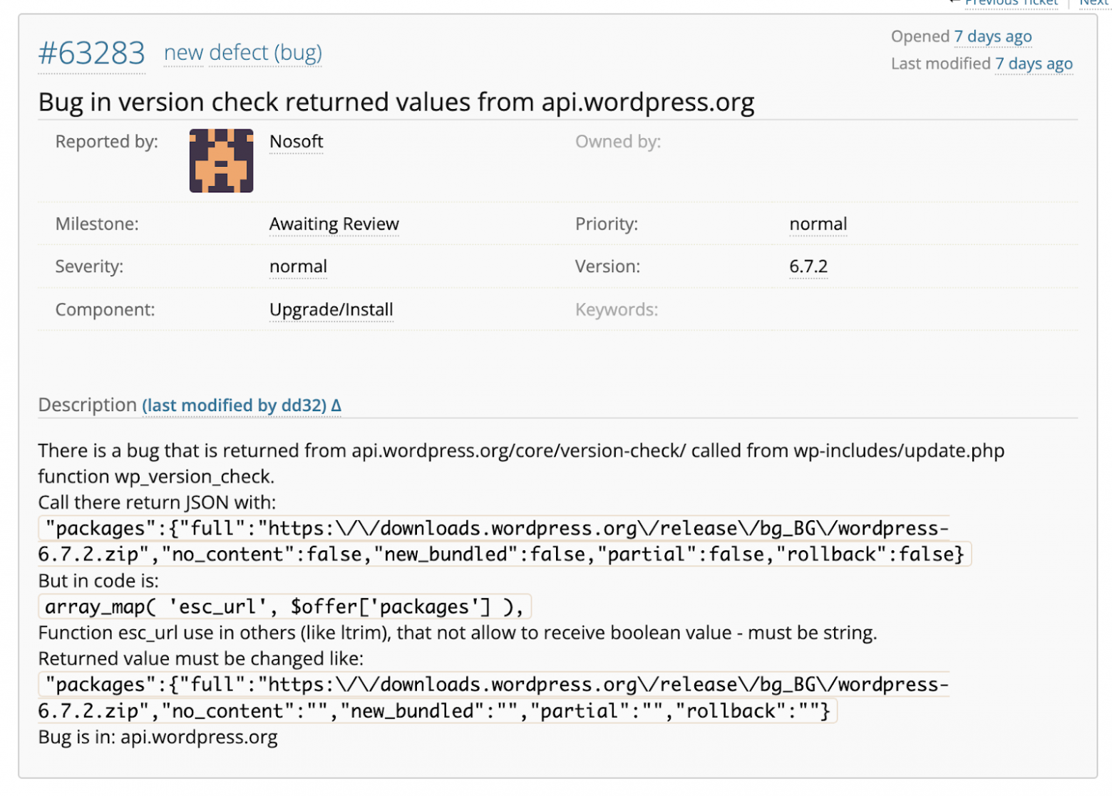Open the version 6.7.2 link
The image size is (1112, 796).
808,267
